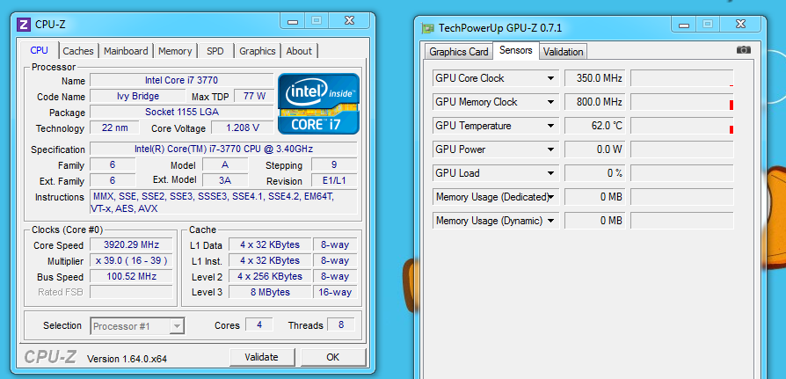This screenshot has width=786, height=379.
Task: Click the Socket 1155 LGA package field
Action: (181, 112)
